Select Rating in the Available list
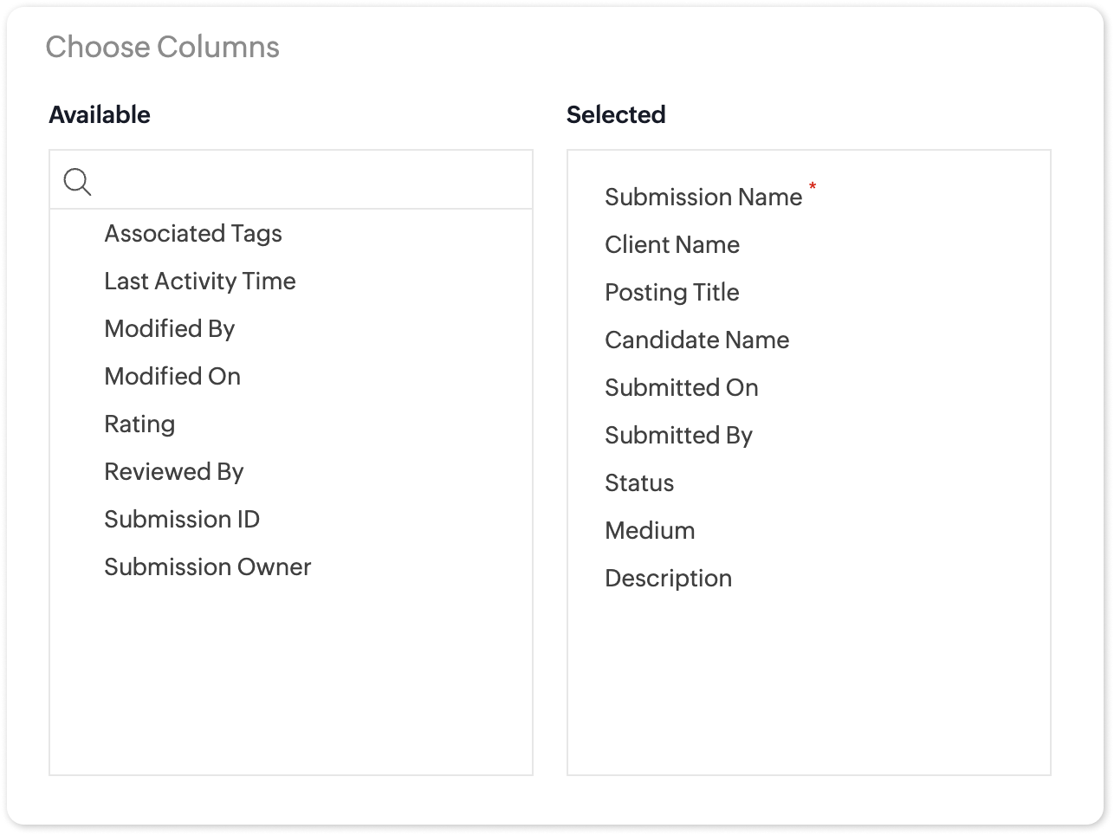1114x835 pixels. tap(139, 424)
